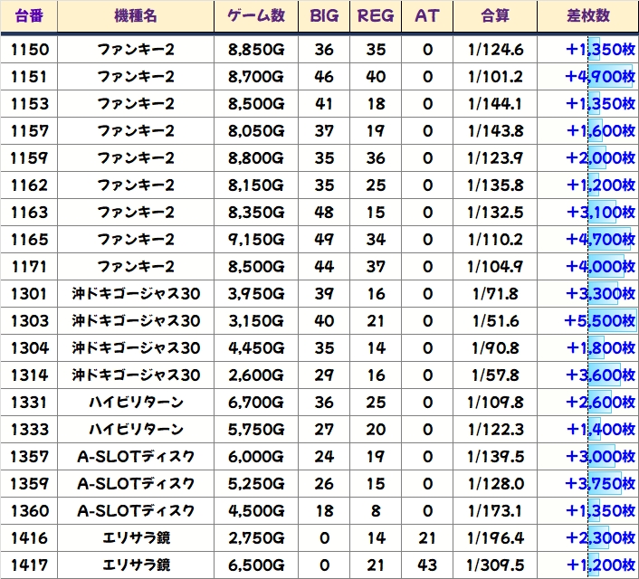
Task: Click ファンキー2 in row 1165
Action: 136,240
